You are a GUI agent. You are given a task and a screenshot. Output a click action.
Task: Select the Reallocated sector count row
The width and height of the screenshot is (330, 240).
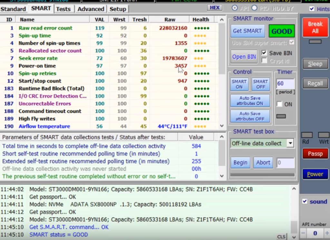pos(109,50)
